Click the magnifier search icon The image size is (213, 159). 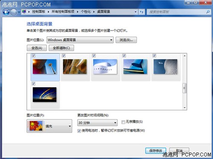coord(208,12)
